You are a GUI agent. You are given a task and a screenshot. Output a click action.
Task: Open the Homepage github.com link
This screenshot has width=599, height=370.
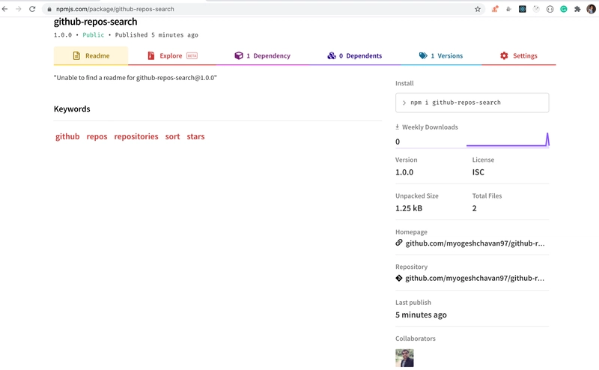coord(475,243)
